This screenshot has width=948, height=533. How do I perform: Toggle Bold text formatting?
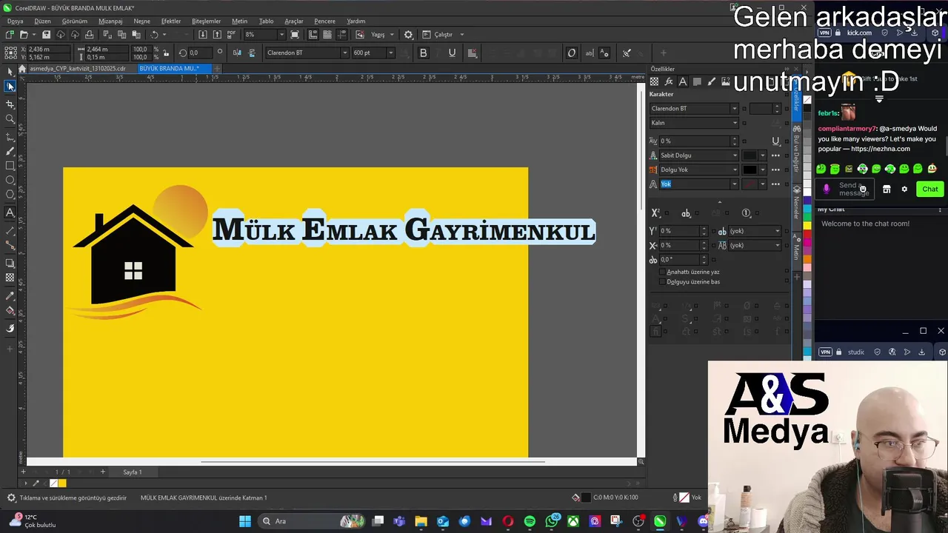click(x=423, y=53)
